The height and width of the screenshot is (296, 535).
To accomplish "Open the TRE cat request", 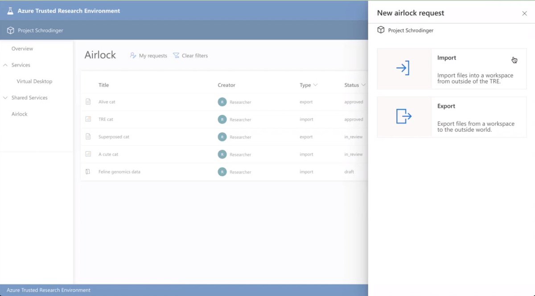I will click(106, 119).
